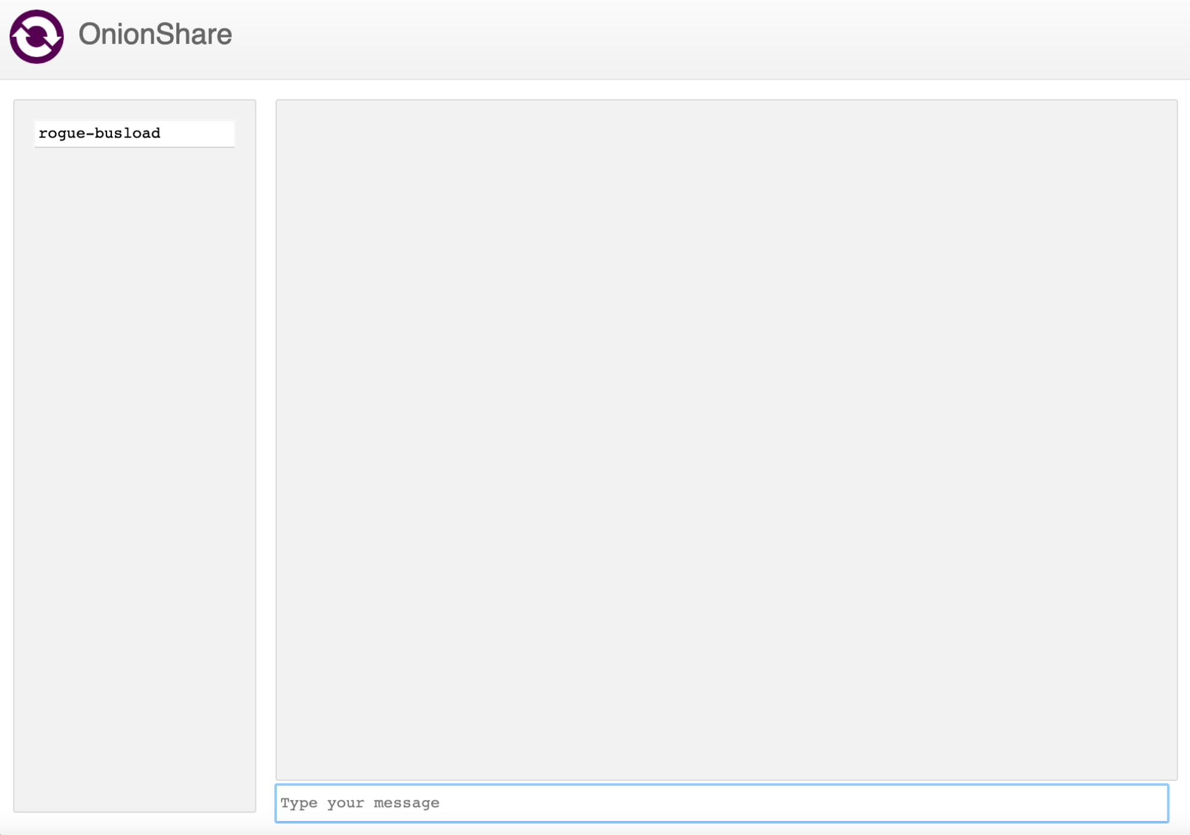1190x835 pixels.
Task: Click the OnionShare title text
Action: pos(155,34)
